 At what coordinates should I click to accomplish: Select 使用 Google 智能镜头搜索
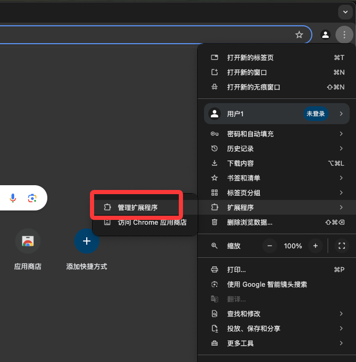coord(277,284)
